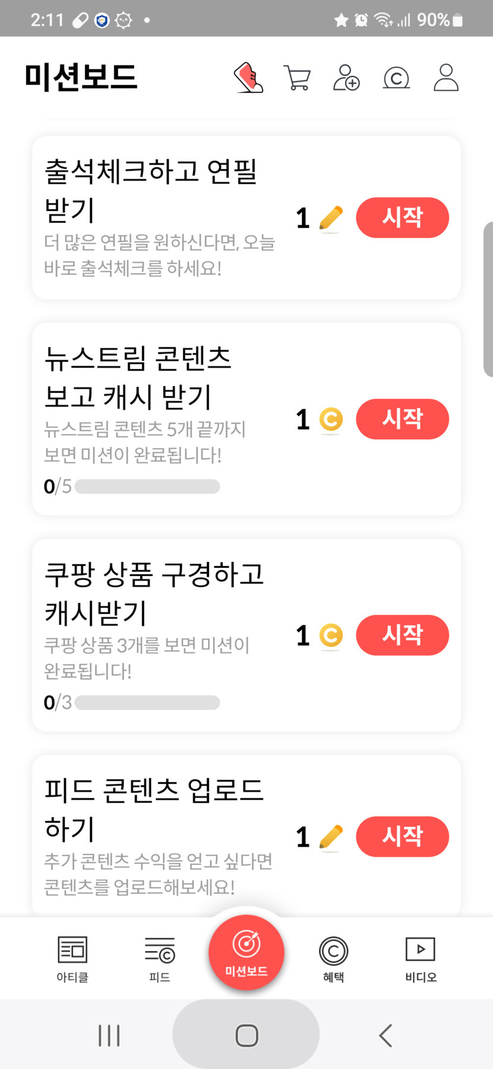Start the 쿠팡 상품 구경 mission
This screenshot has height=1069, width=493.
(x=402, y=635)
